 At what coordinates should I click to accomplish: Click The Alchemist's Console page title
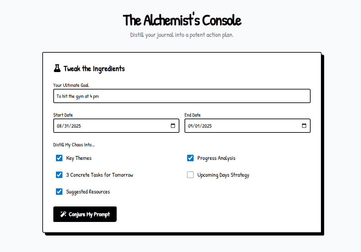[x=182, y=20]
